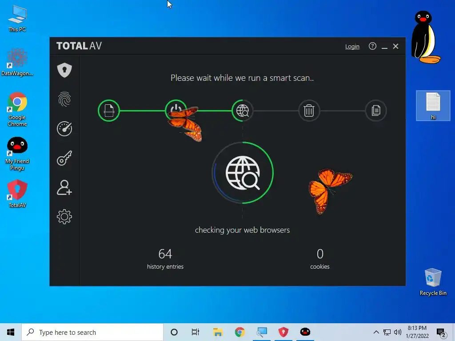Minimize the TotalAV window
Image resolution: width=455 pixels, height=341 pixels.
(384, 46)
